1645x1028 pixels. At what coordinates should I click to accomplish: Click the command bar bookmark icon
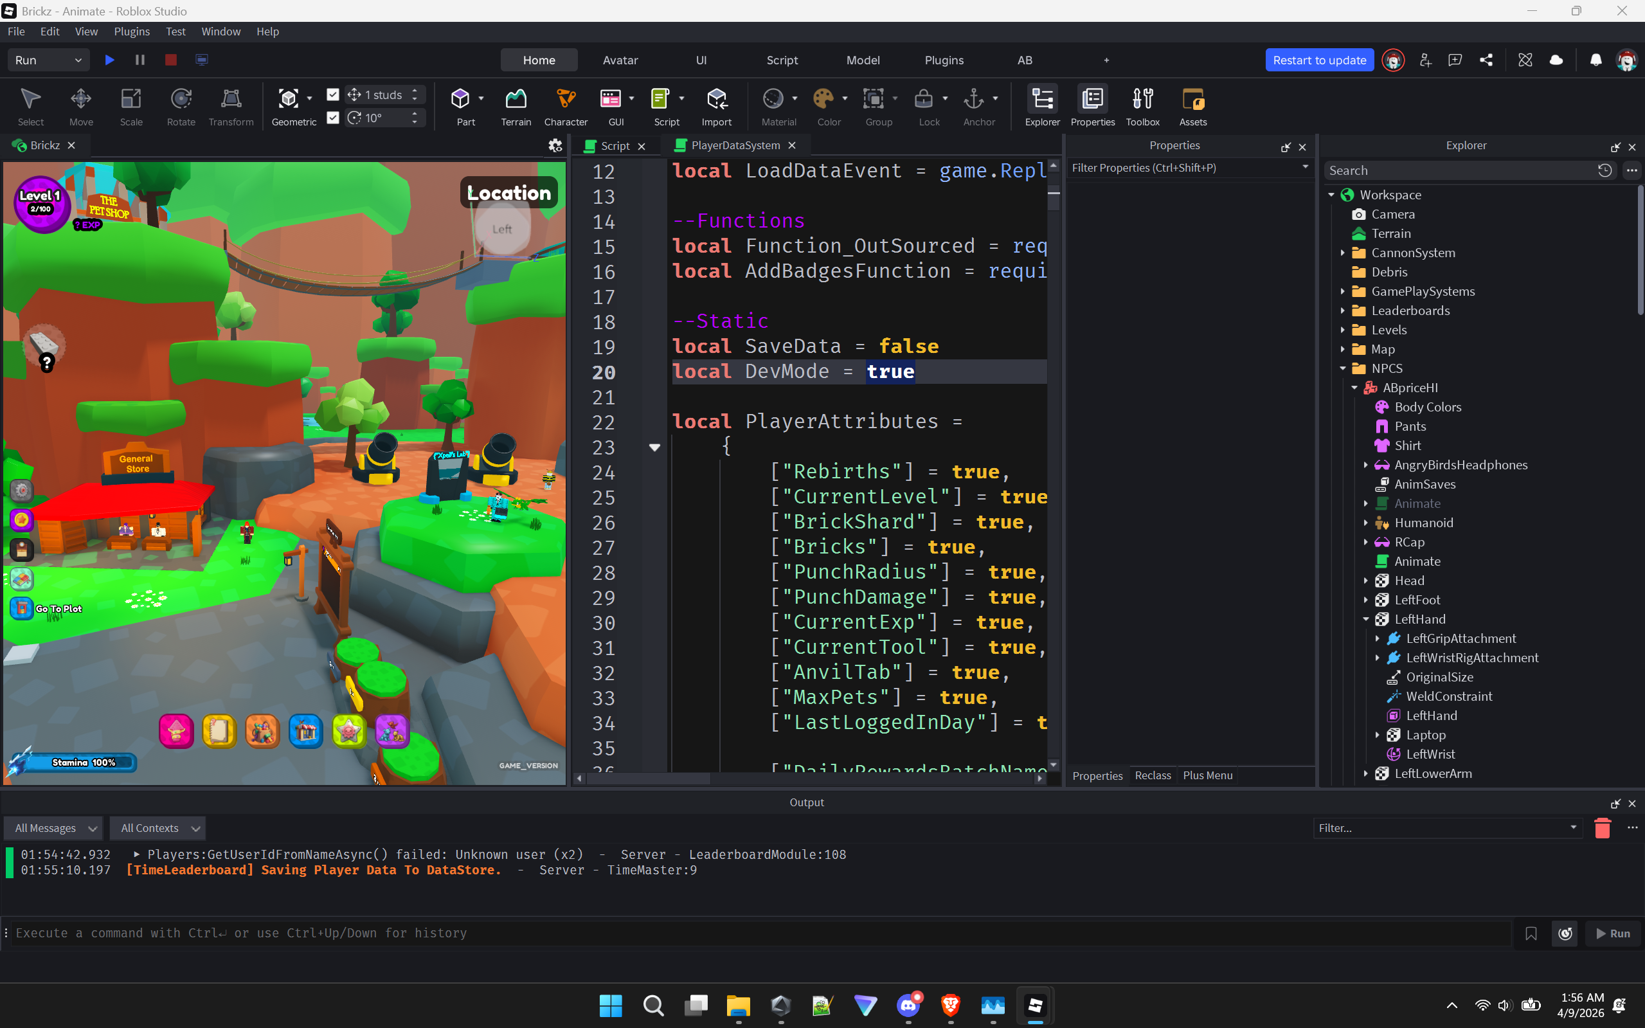click(x=1531, y=933)
